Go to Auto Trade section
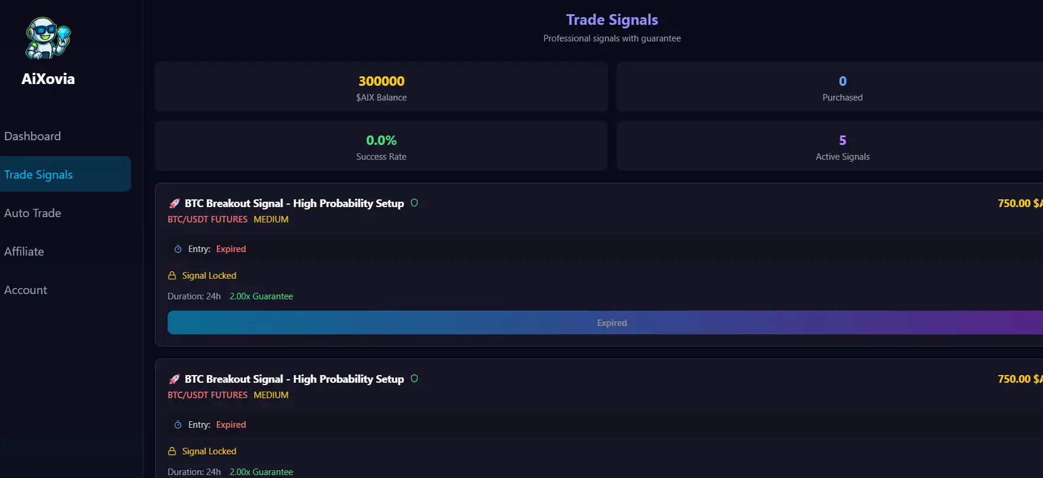Viewport: 1043px width, 478px height. click(33, 213)
